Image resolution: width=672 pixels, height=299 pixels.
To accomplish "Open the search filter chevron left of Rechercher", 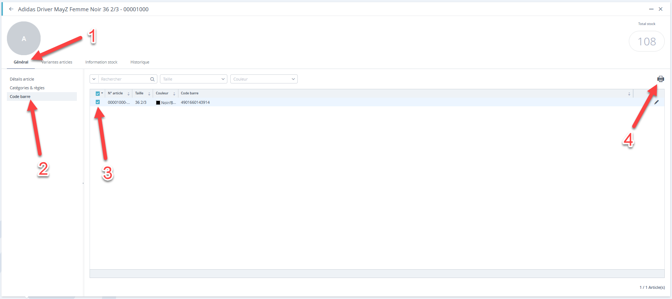I will point(94,79).
